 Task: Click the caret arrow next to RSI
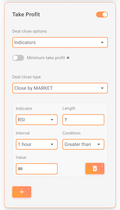tap(52, 120)
